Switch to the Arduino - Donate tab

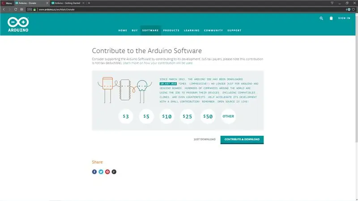click(31, 3)
